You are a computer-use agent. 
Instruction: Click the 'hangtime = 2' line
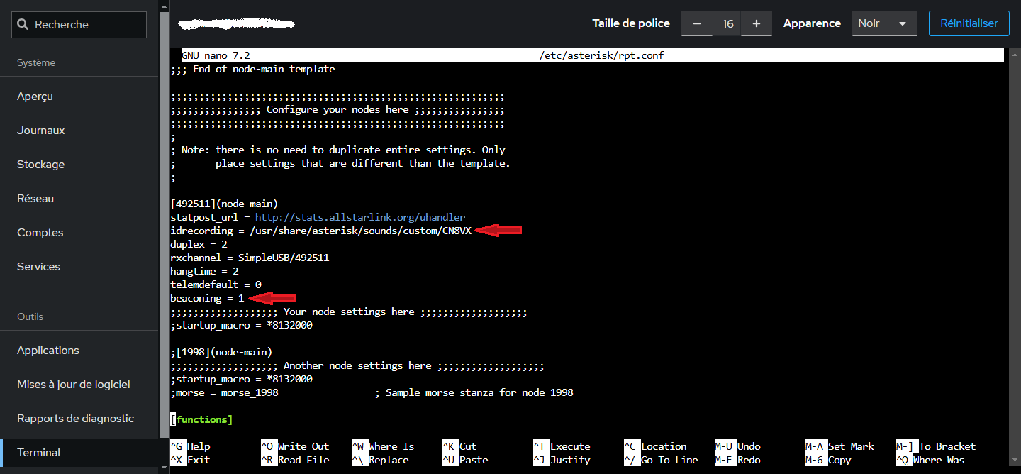[x=204, y=271]
